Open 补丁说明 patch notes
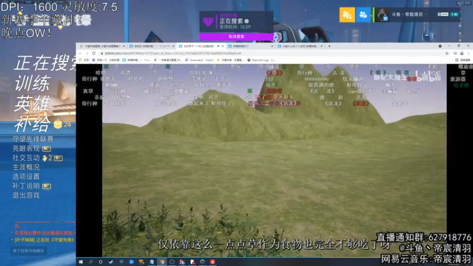This screenshot has width=473, height=266. 26,186
